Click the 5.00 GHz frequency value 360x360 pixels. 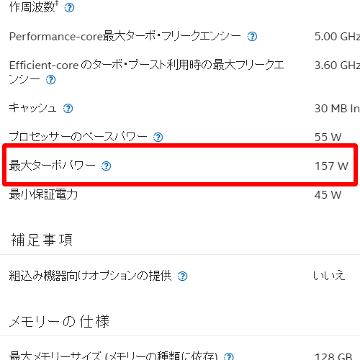click(337, 37)
